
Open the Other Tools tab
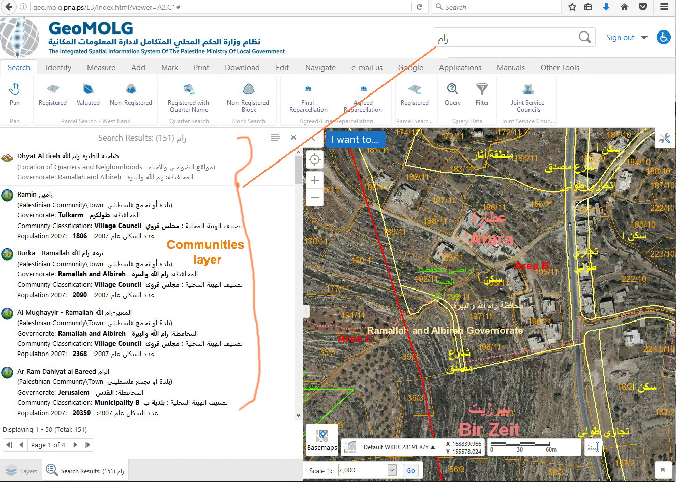(560, 67)
